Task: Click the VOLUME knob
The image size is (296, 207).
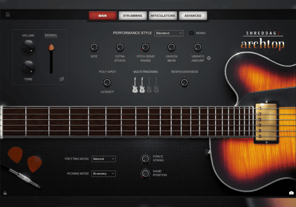Action: click(x=28, y=47)
